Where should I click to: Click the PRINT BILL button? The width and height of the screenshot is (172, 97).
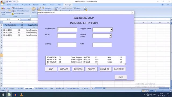click(106, 69)
